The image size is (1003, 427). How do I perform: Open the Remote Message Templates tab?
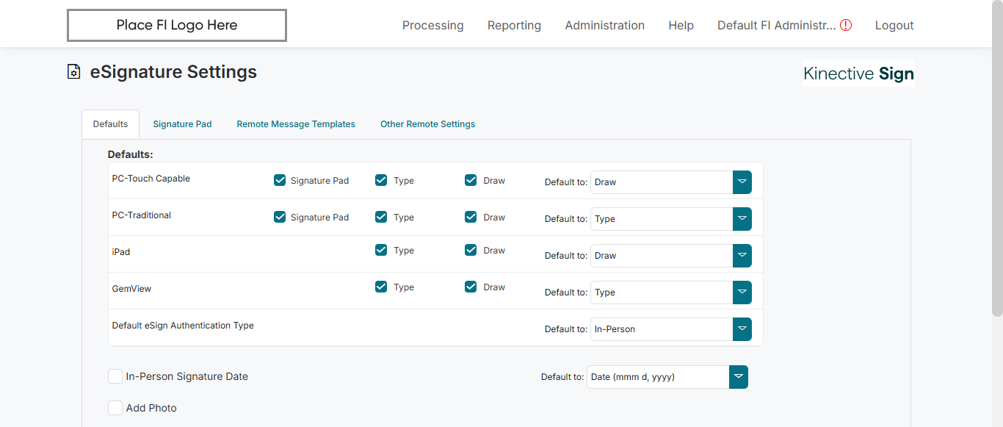[296, 124]
